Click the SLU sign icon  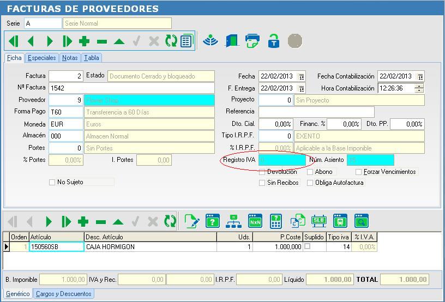coord(318,221)
